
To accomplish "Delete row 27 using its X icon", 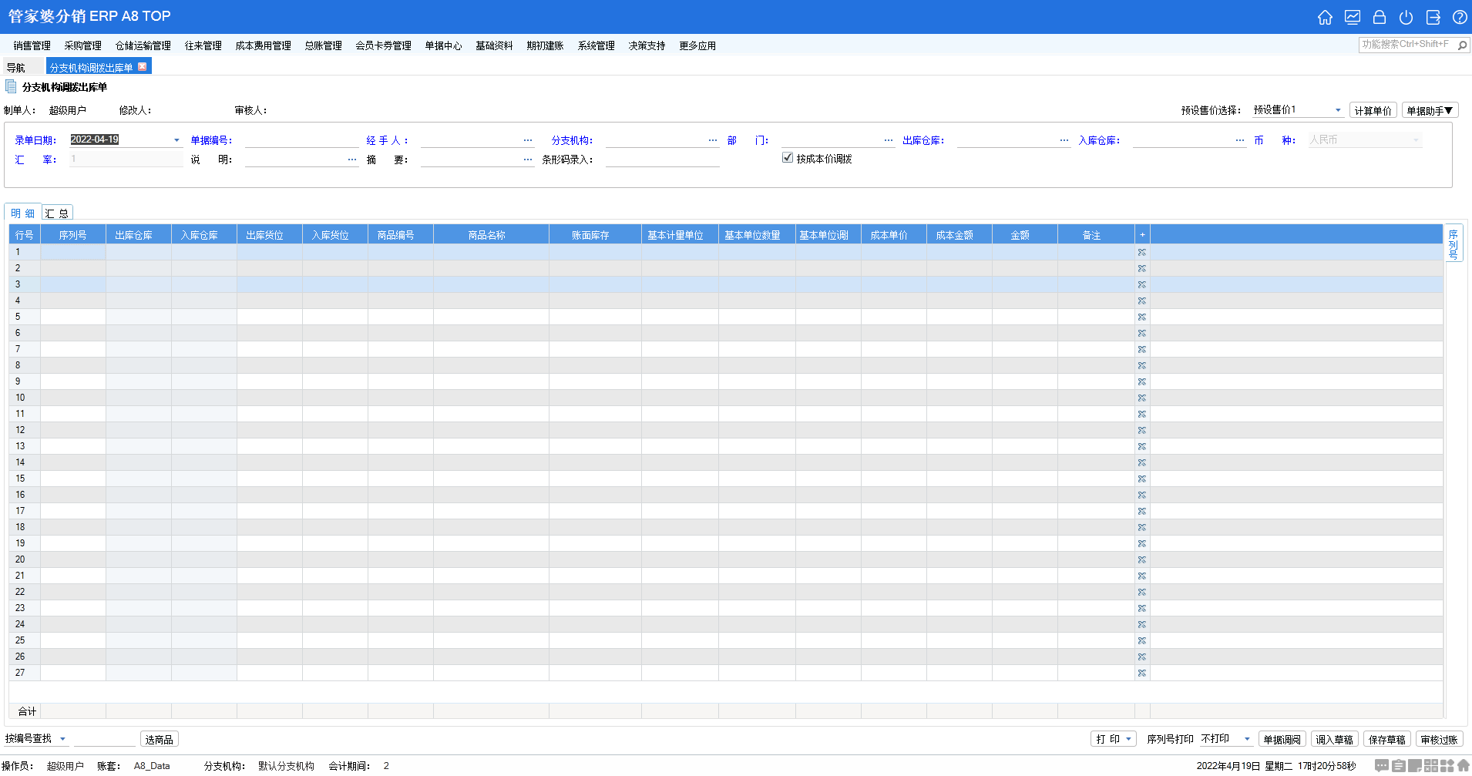I will click(x=1142, y=673).
